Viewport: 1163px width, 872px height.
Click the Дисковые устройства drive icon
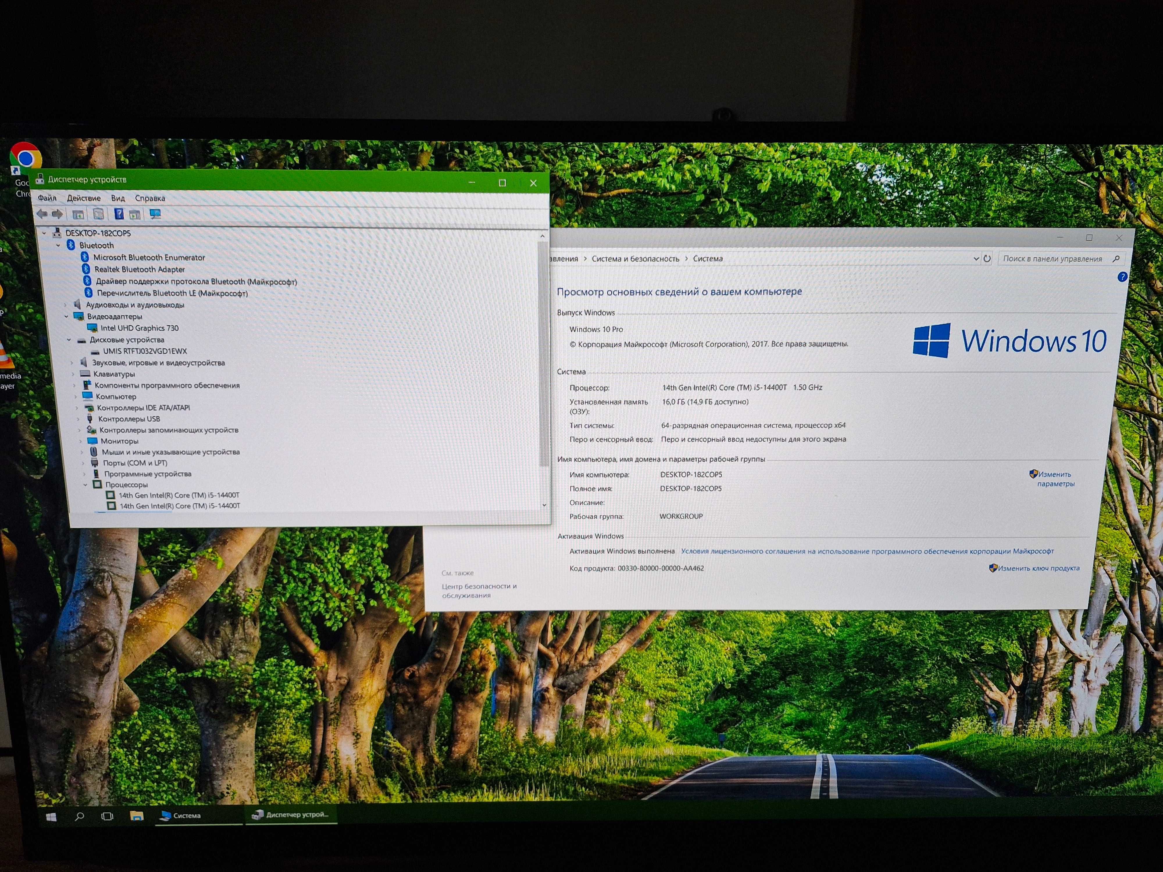pos(81,340)
